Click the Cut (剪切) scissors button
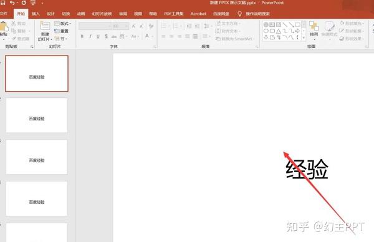Image resolution: width=374 pixels, height=242 pixels. [x=19, y=23]
